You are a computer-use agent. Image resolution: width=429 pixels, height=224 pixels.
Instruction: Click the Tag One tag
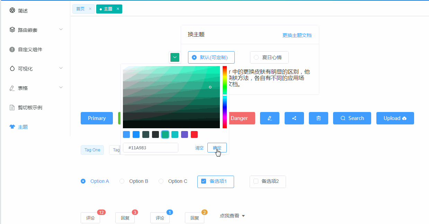coord(92,150)
